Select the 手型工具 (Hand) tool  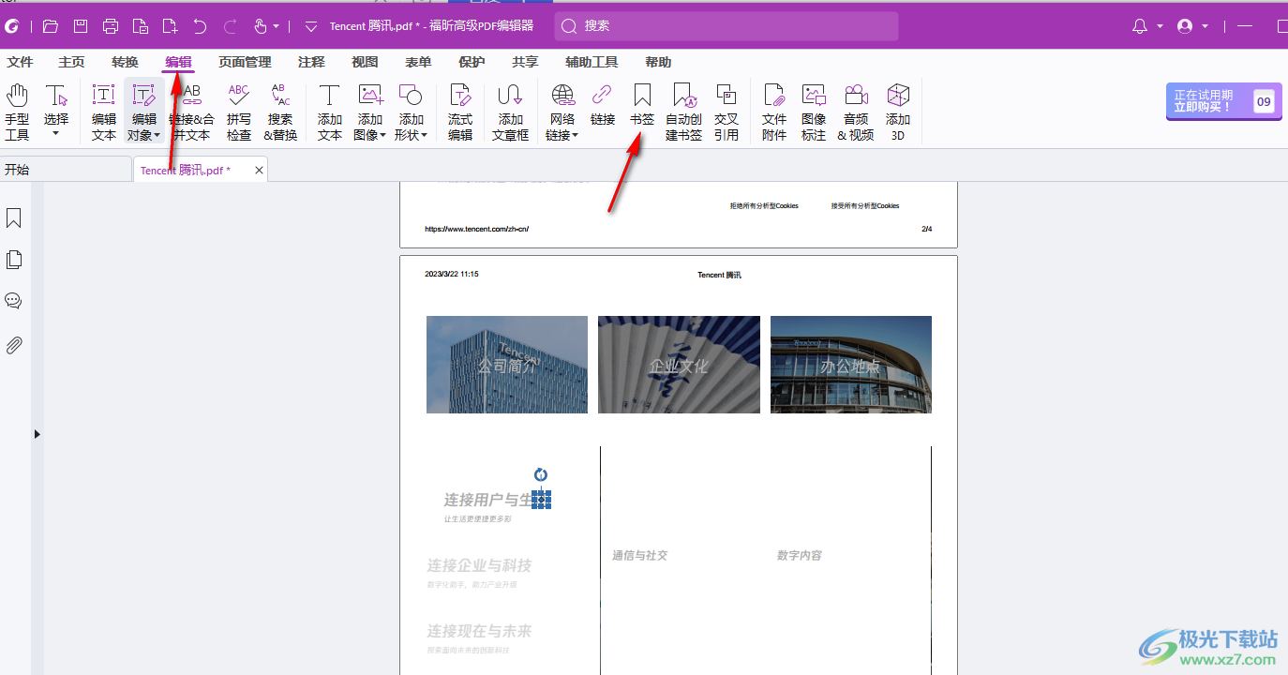[x=17, y=111]
